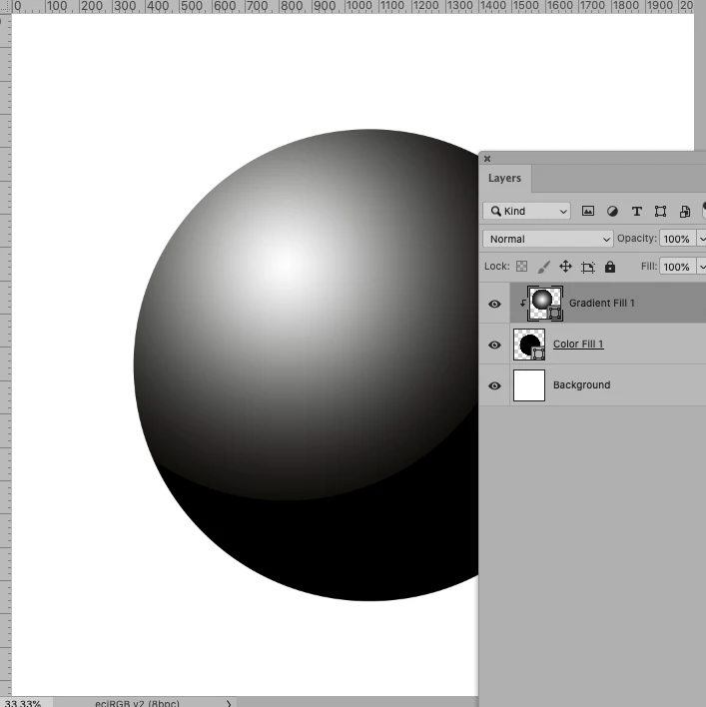Close the Layers panel with X

[x=487, y=158]
